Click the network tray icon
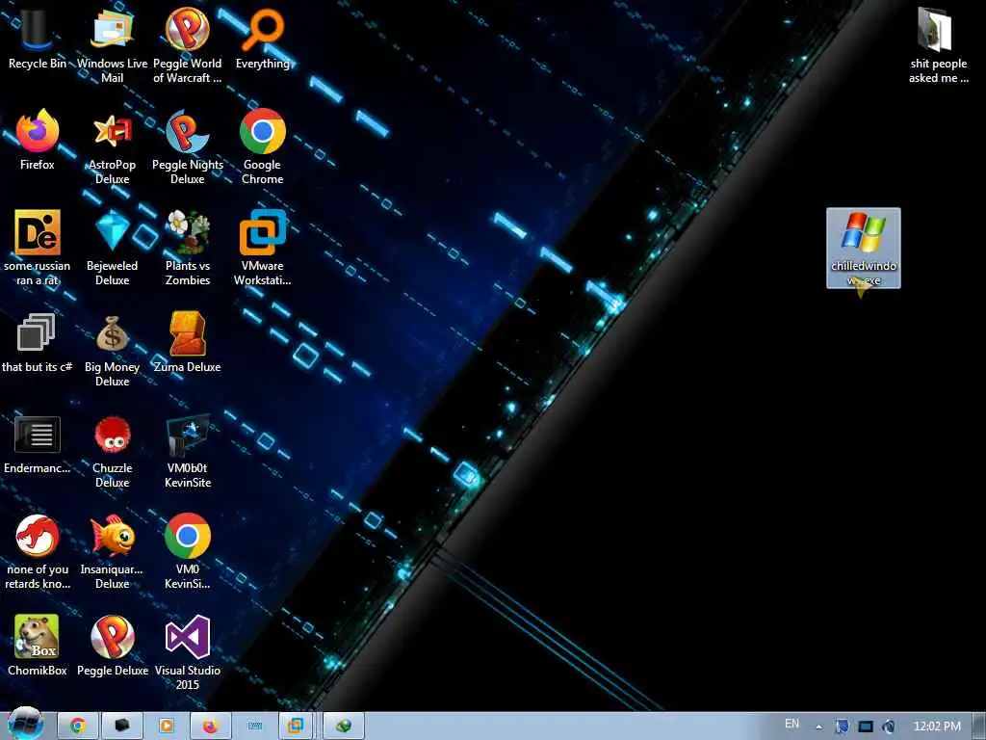Image resolution: width=986 pixels, height=740 pixels. click(866, 727)
